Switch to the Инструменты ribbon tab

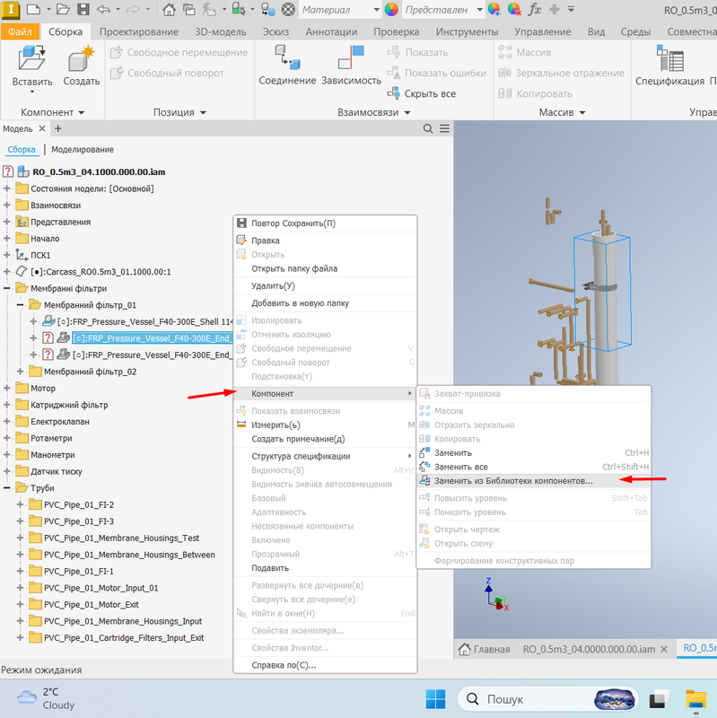click(467, 31)
